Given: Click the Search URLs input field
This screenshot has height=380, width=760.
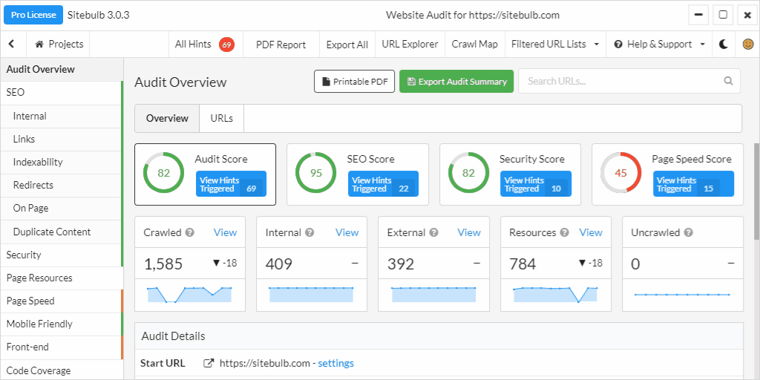Looking at the screenshot, I should (x=620, y=82).
